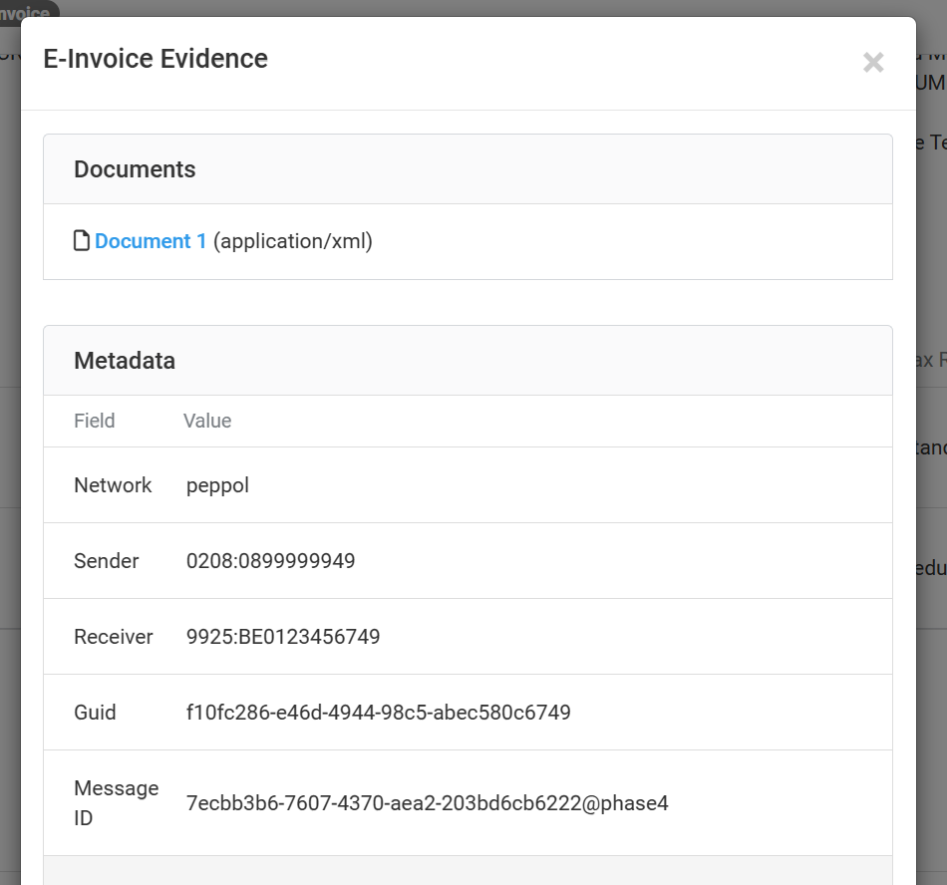The width and height of the screenshot is (947, 885).
Task: Select the Guid value starting with f10fc286
Action: click(x=378, y=713)
